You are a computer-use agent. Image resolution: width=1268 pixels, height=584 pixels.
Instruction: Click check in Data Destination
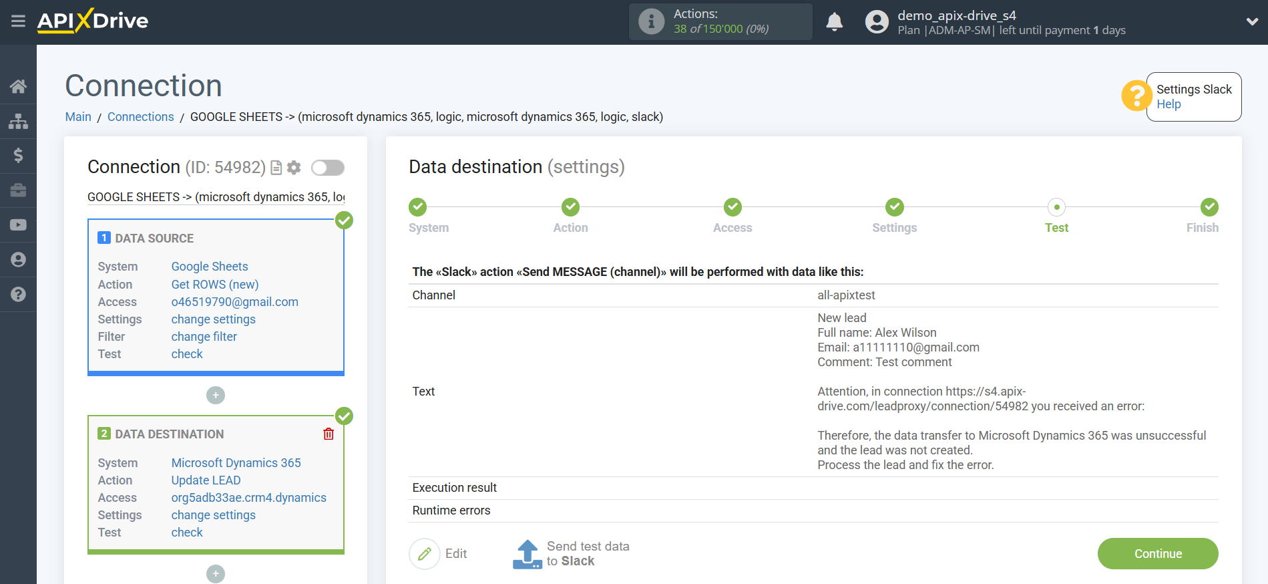tap(187, 533)
